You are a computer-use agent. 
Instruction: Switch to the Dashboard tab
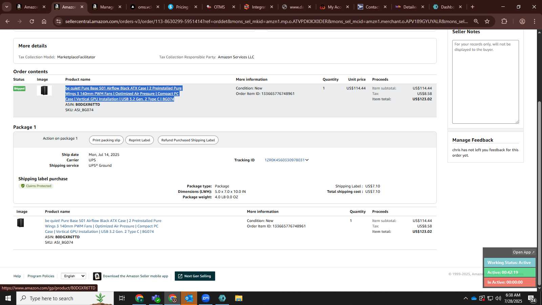coord(447,7)
